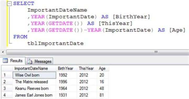Image resolution: width=189 pixels, height=99 pixels.
Task: Click the Results grid icon
Action: pyautogui.click(x=5, y=60)
